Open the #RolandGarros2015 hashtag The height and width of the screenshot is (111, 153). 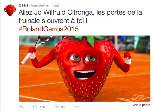click(x=48, y=29)
